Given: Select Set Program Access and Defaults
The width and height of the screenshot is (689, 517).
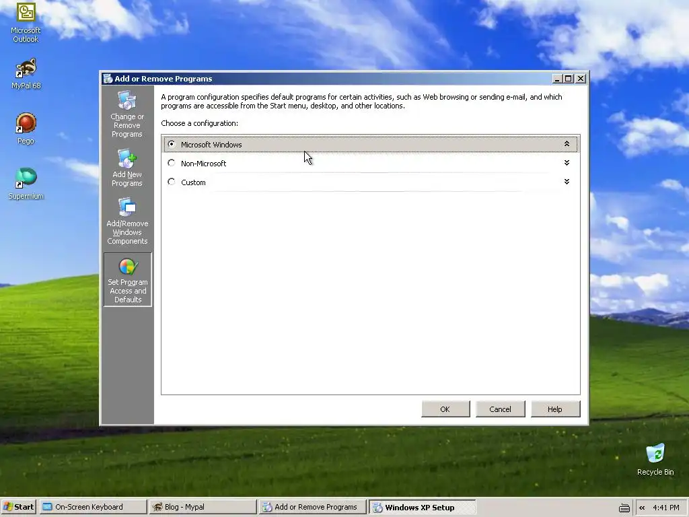Looking at the screenshot, I should pyautogui.click(x=128, y=279).
